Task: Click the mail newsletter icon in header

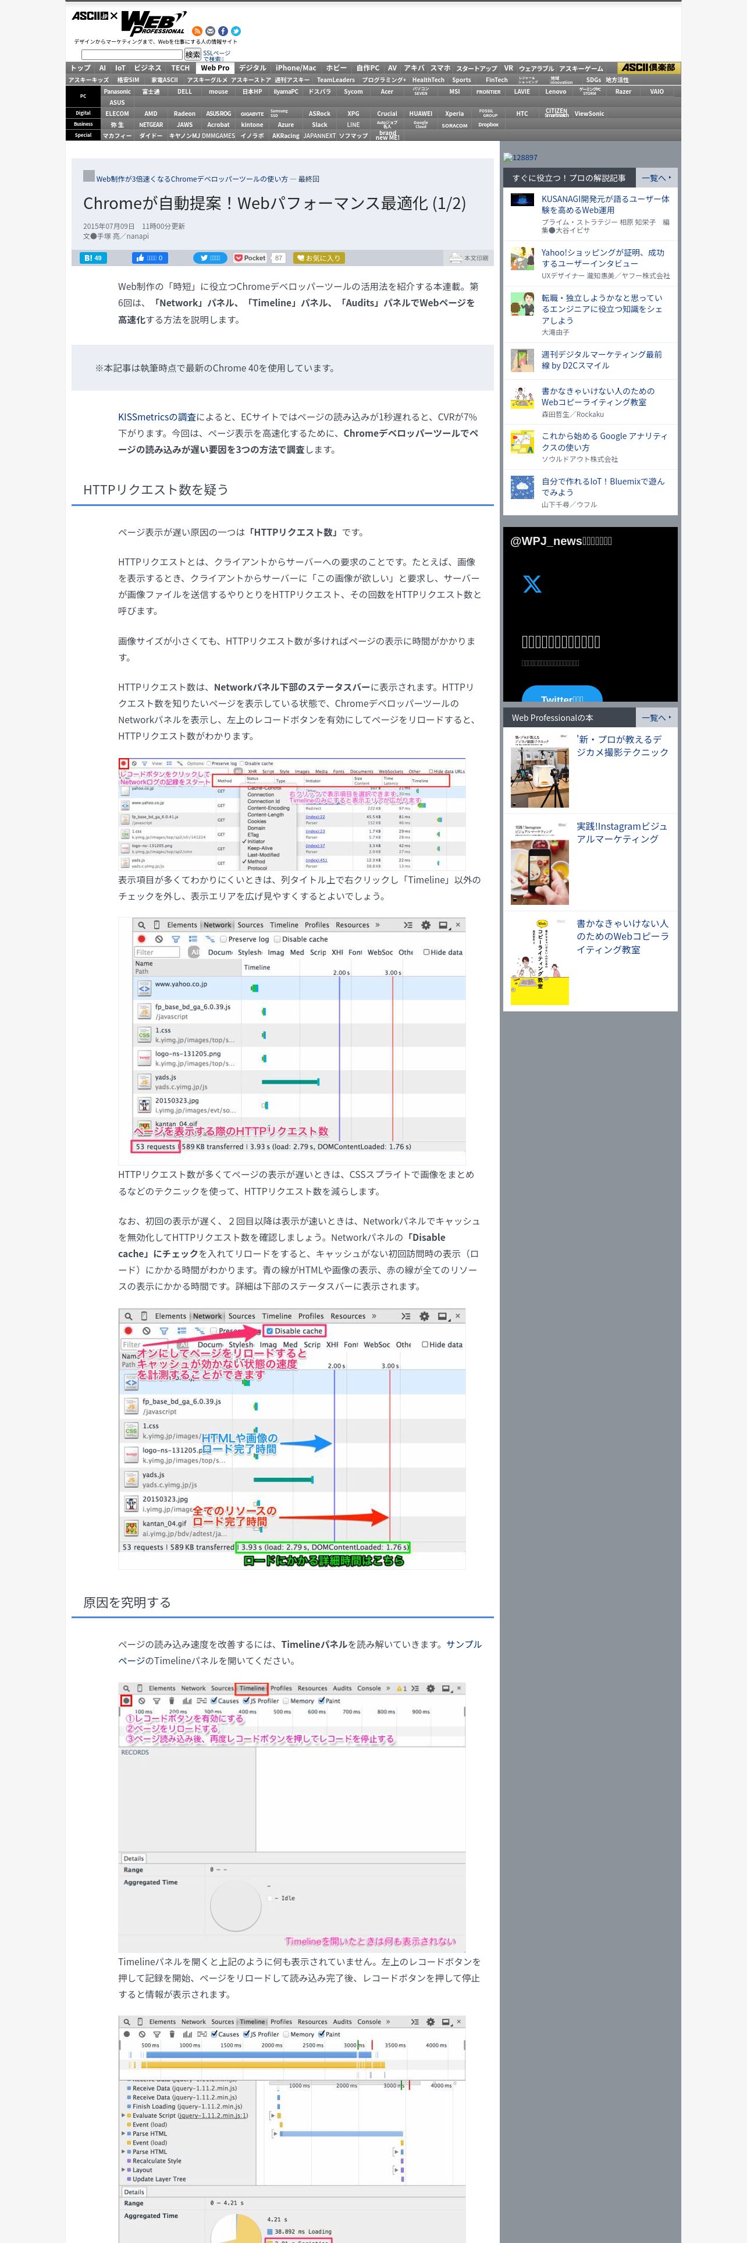Action: (x=209, y=31)
